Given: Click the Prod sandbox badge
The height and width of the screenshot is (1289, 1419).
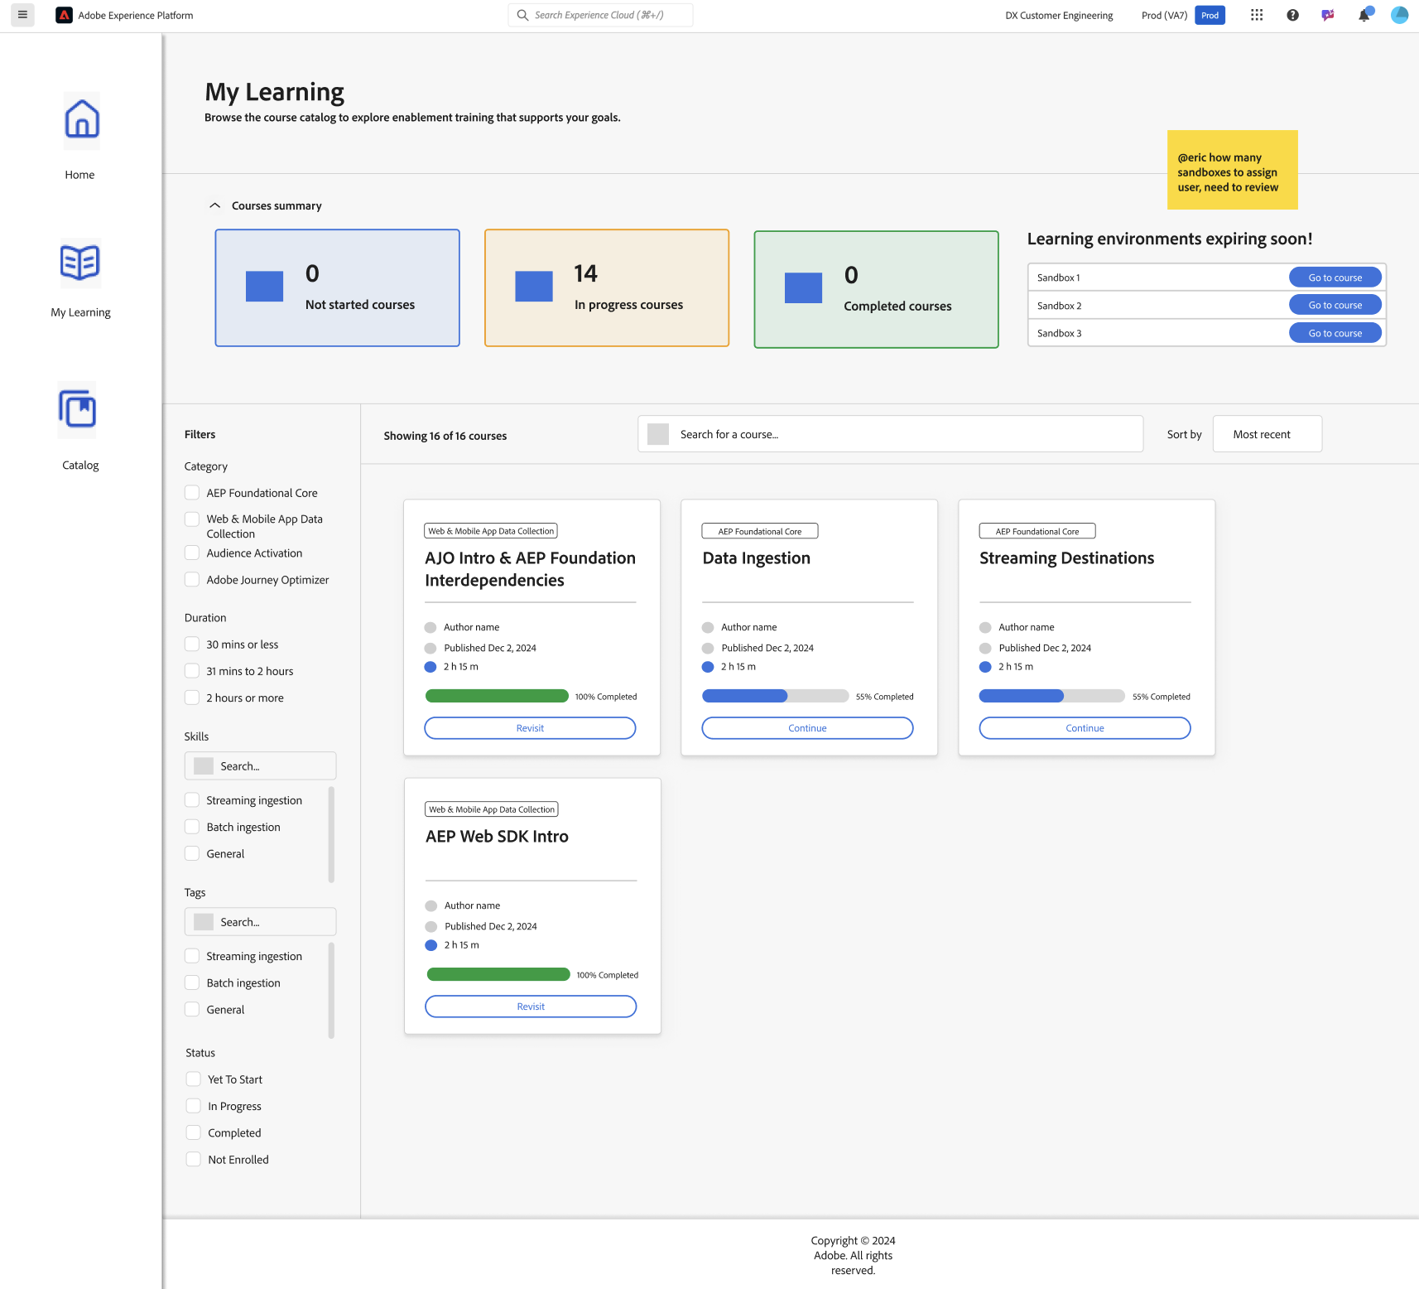Looking at the screenshot, I should [x=1210, y=15].
